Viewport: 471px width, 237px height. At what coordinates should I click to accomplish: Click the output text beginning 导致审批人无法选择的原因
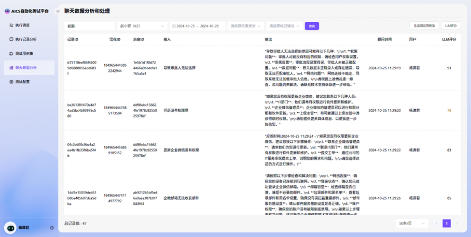click(x=312, y=68)
